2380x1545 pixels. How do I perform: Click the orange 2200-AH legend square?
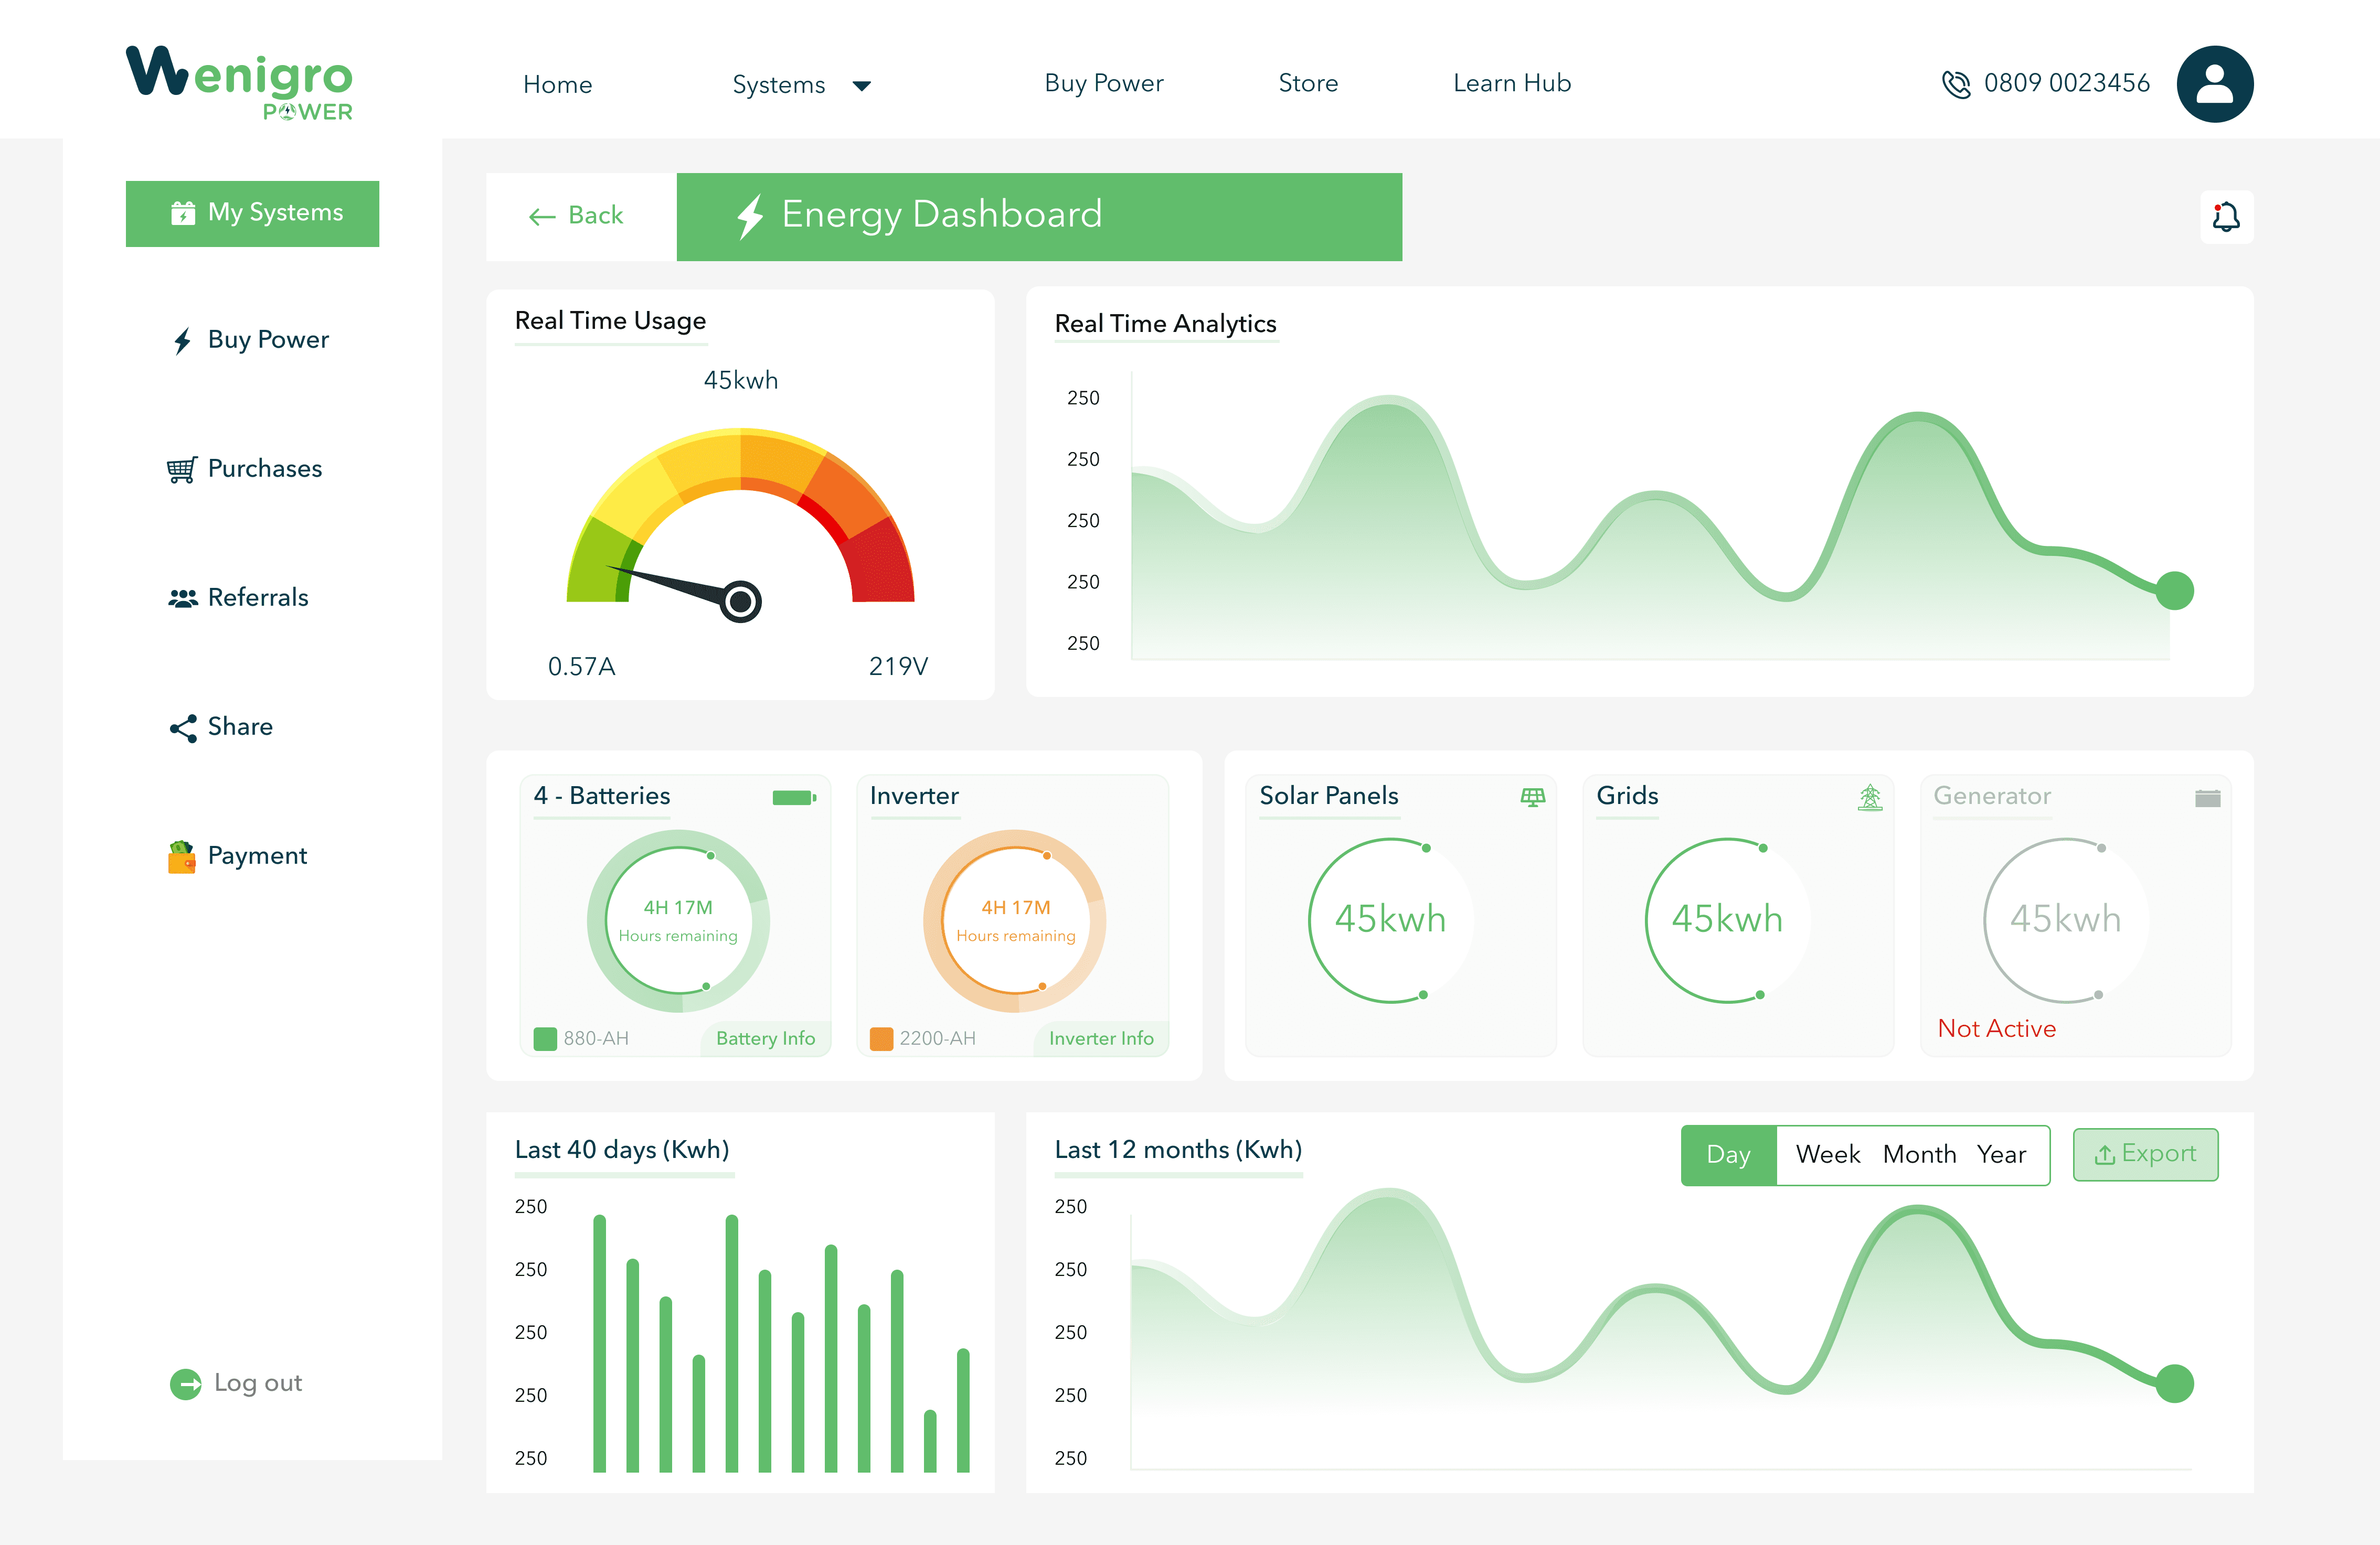point(881,1038)
